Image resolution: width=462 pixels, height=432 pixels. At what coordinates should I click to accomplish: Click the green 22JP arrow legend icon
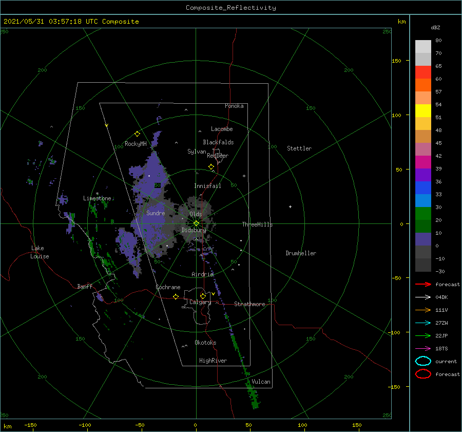coord(423,335)
